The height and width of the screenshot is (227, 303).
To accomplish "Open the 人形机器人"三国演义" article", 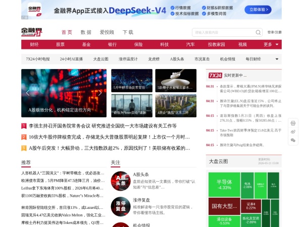I will [63, 173].
